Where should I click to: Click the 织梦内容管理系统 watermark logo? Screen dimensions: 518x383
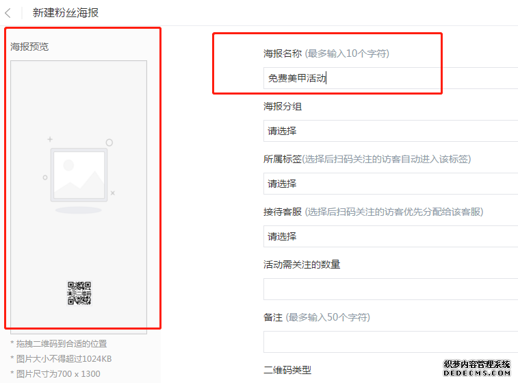click(477, 368)
